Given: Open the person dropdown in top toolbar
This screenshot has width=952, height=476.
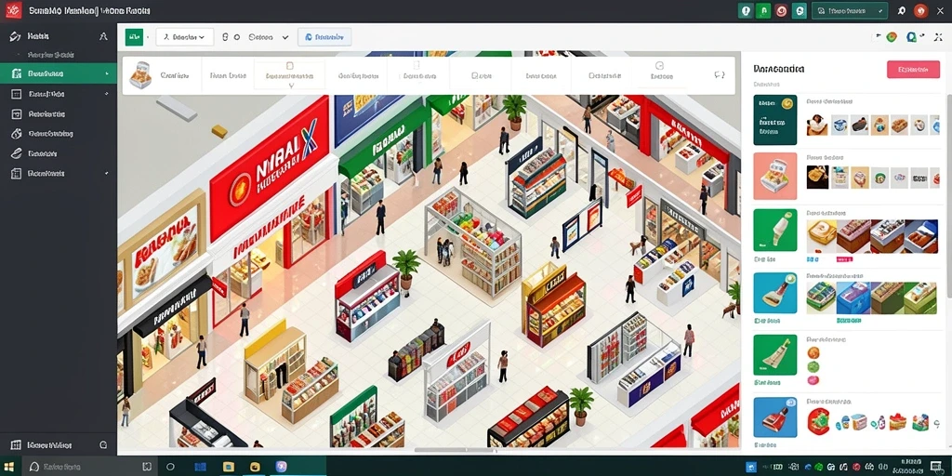Looking at the screenshot, I should pos(185,37).
